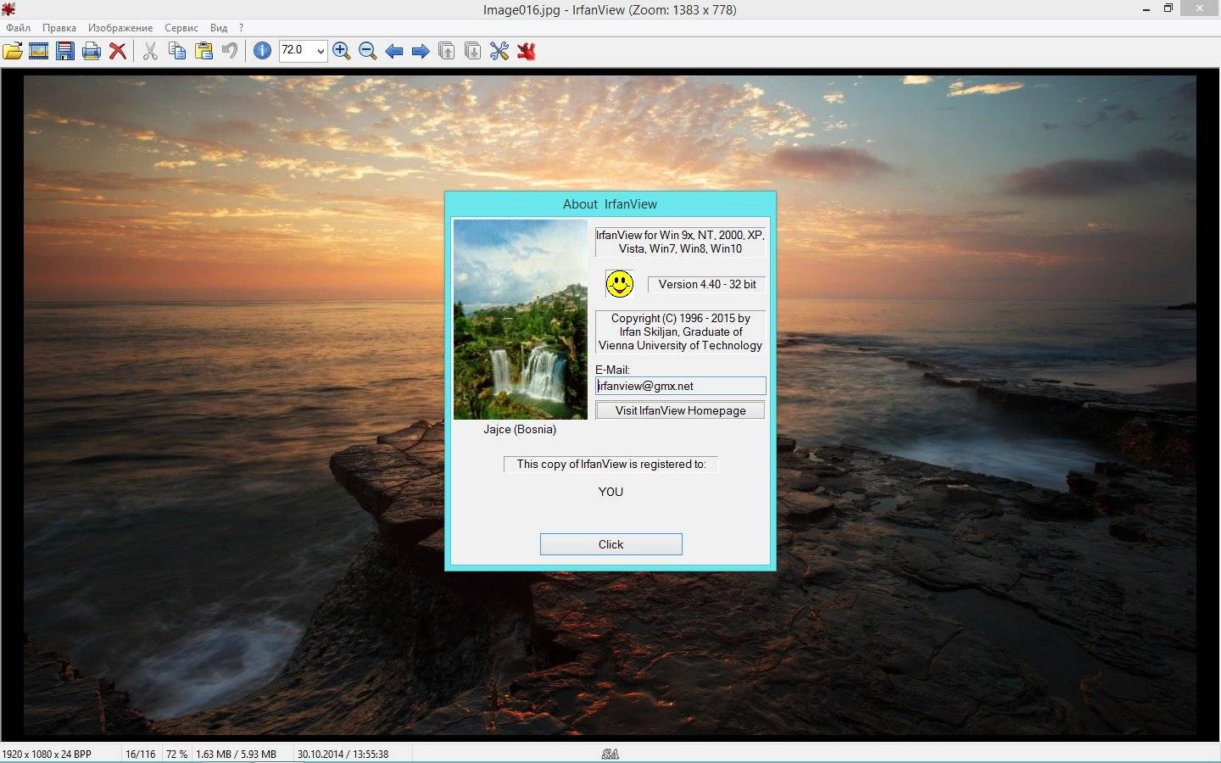Open image Information blue i icon
The width and height of the screenshot is (1221, 763).
point(262,51)
